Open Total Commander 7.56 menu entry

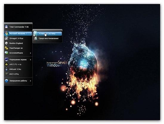tap(18, 27)
